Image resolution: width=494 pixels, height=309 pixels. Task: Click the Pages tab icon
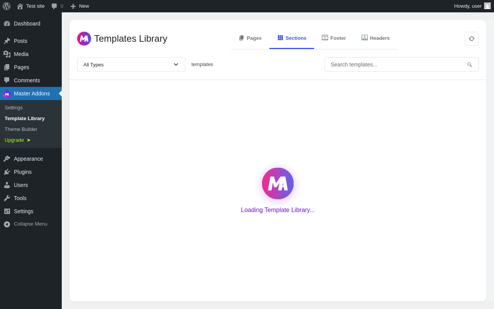point(242,38)
